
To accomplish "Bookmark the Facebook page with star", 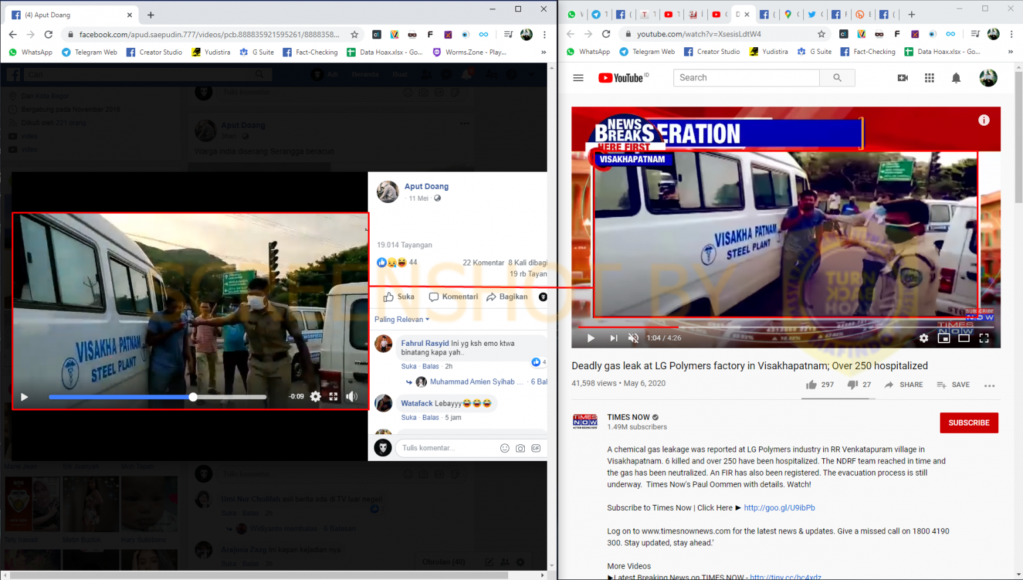I will point(354,35).
